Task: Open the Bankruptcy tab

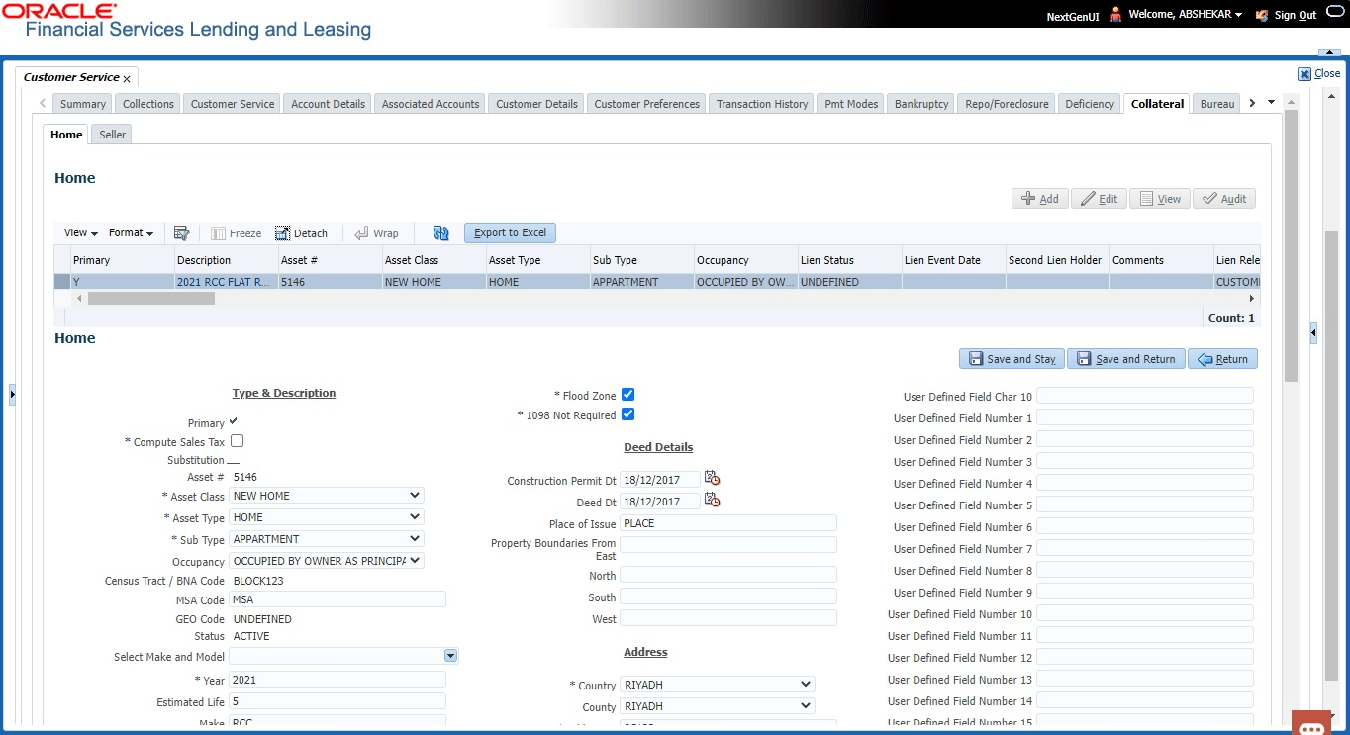Action: click(921, 104)
